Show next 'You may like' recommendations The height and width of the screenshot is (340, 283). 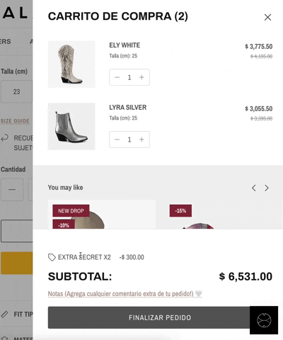(x=267, y=188)
